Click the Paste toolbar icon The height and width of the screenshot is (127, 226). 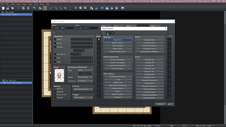[x=28, y=8]
